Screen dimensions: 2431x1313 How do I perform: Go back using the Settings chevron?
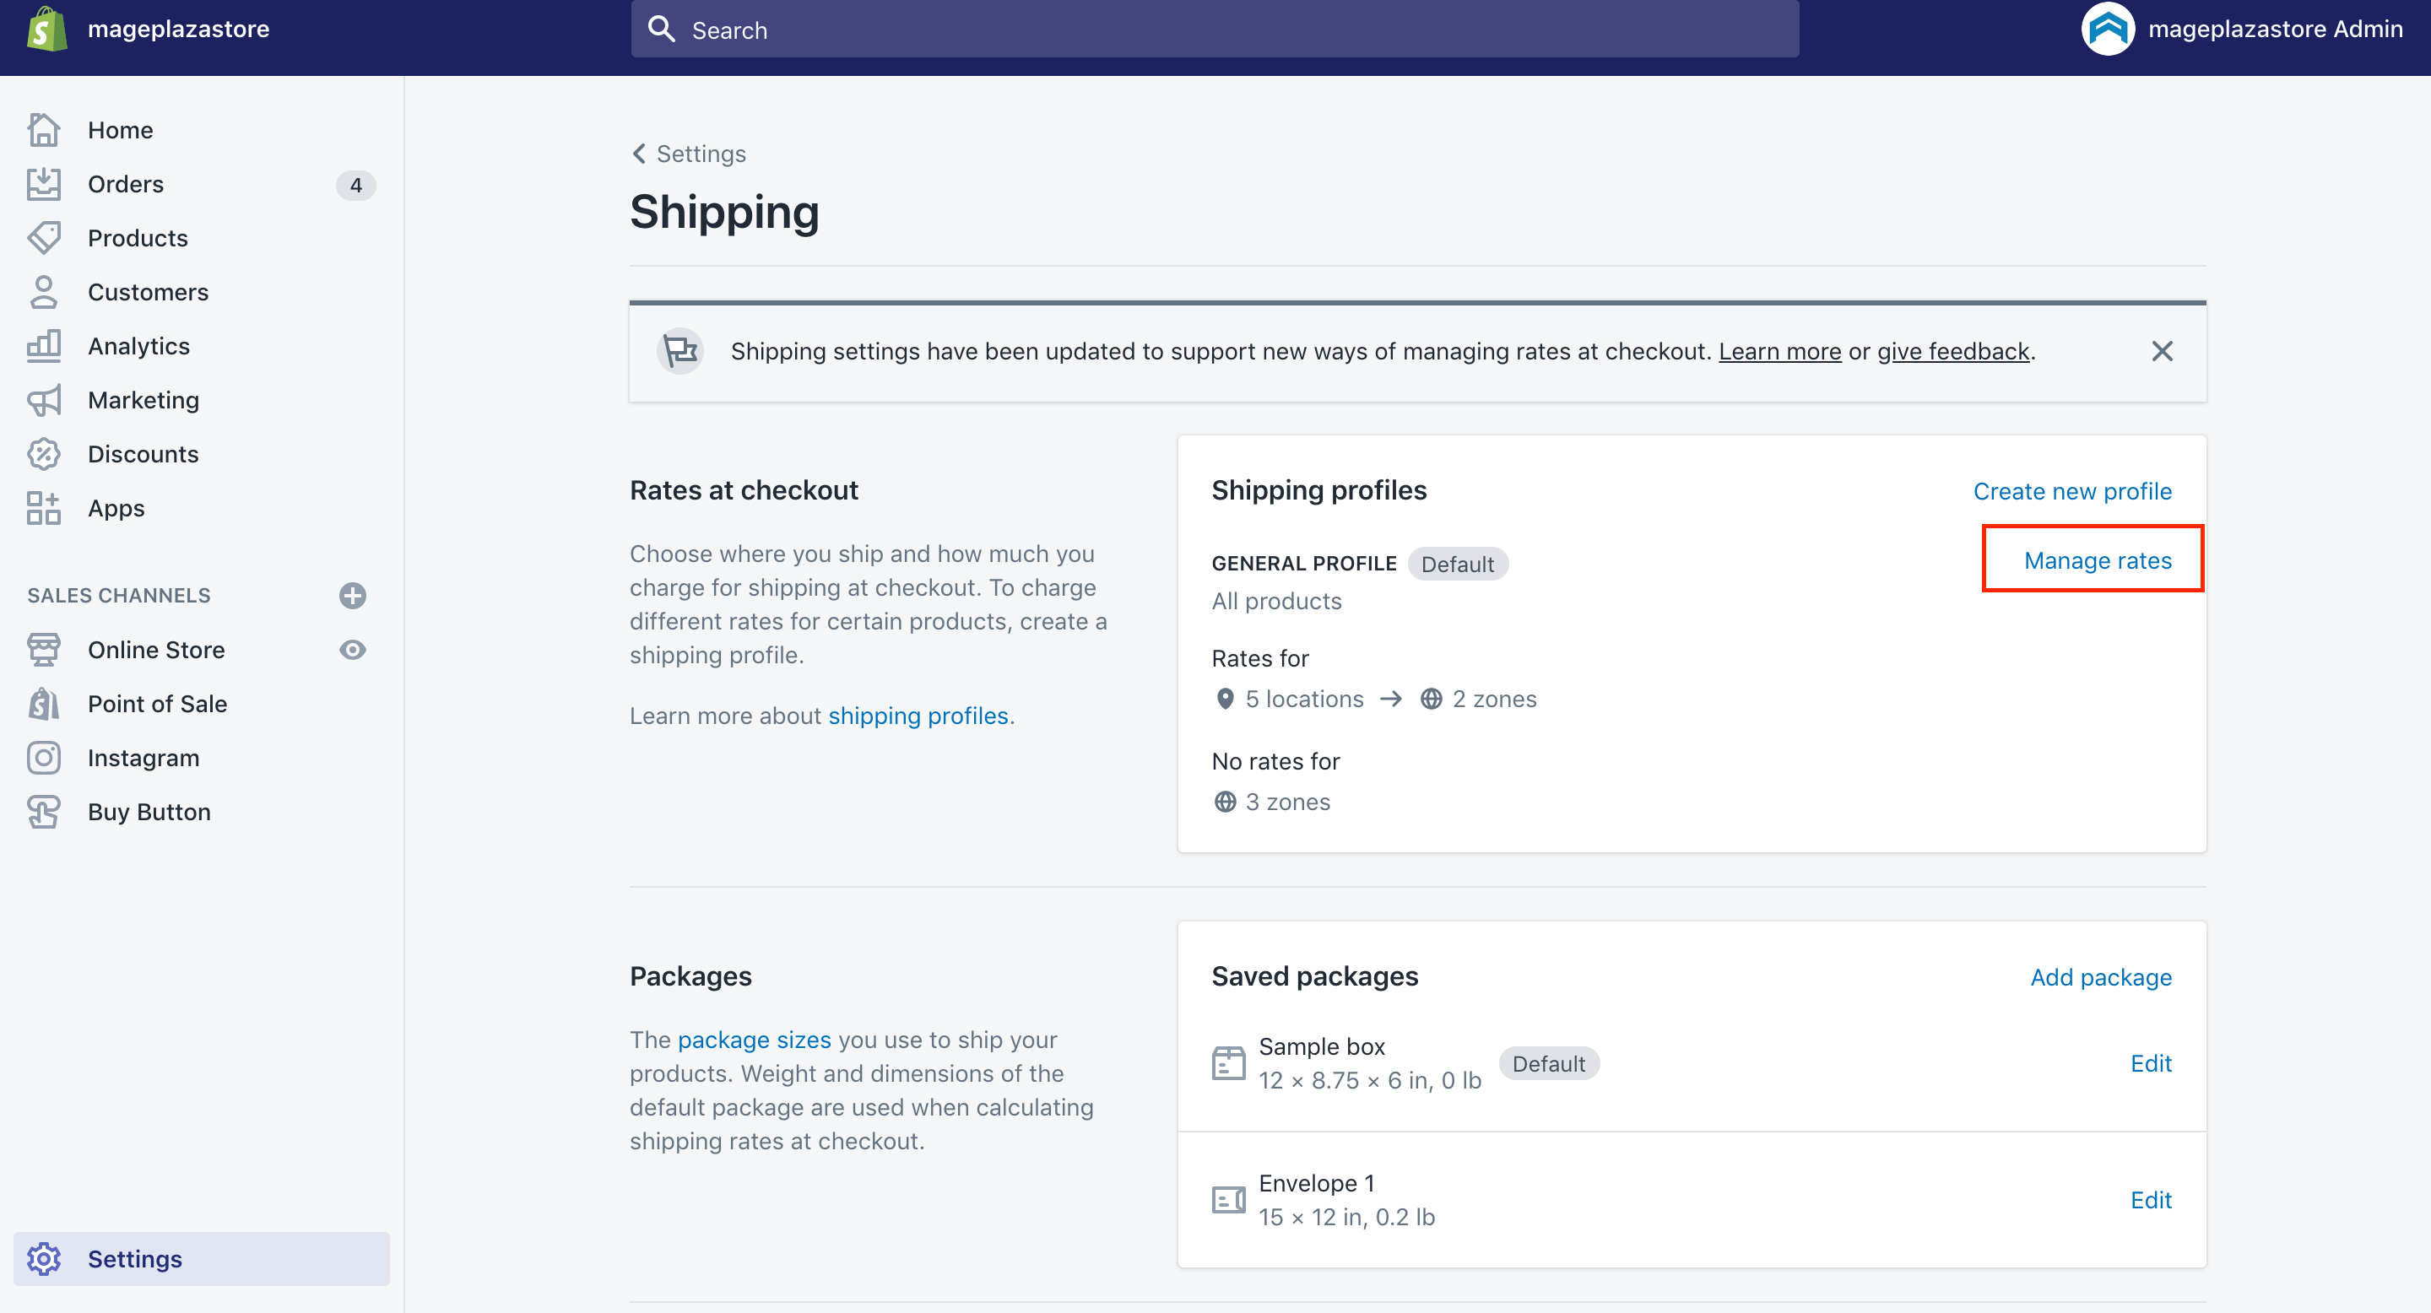pyautogui.click(x=639, y=153)
